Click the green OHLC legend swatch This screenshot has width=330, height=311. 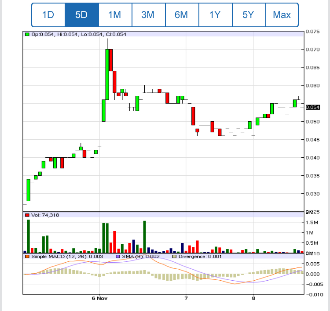pyautogui.click(x=27, y=34)
